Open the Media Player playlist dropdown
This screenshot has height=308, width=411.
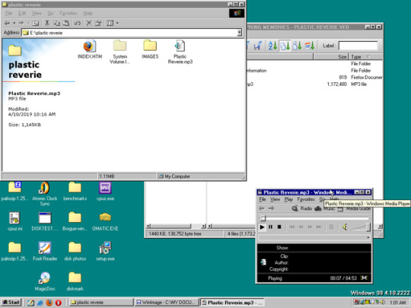pos(368,237)
